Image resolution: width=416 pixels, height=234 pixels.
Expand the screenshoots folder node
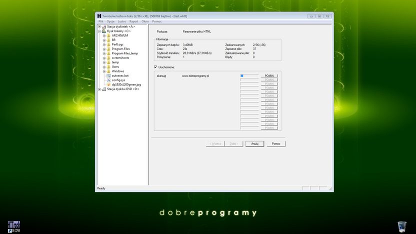coord(104,58)
